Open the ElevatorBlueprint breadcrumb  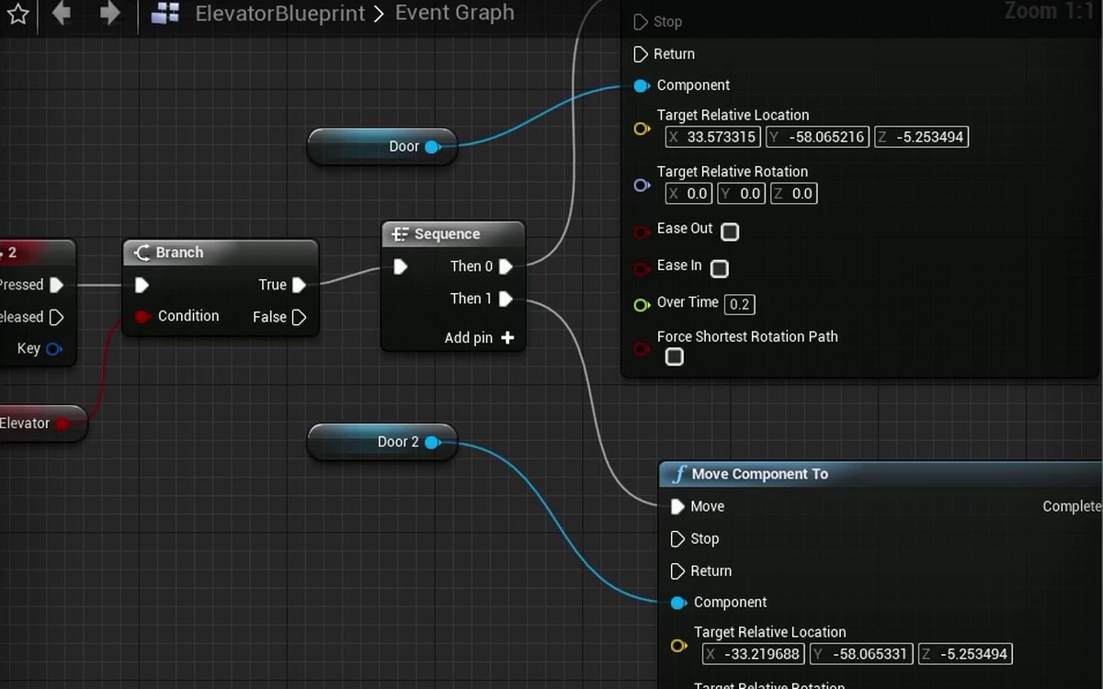280,14
